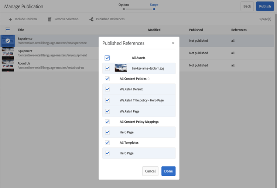Click the Published References toolbar icon
The width and height of the screenshot is (277, 188).
point(91,19)
